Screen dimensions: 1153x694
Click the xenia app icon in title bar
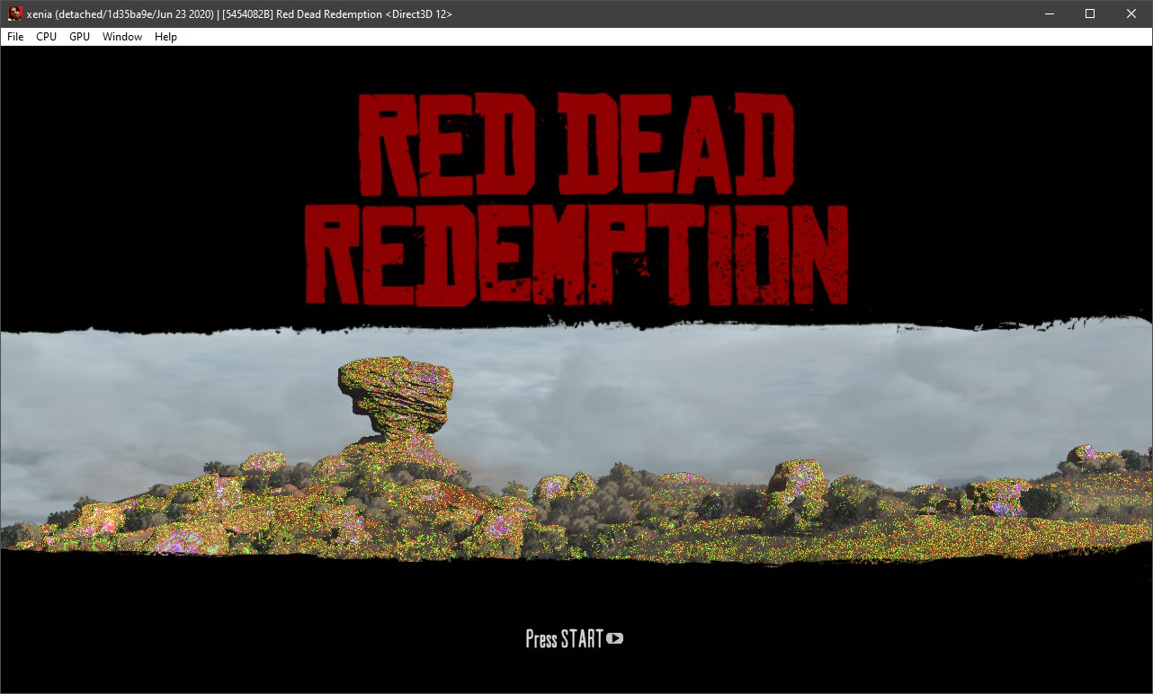pos(15,13)
